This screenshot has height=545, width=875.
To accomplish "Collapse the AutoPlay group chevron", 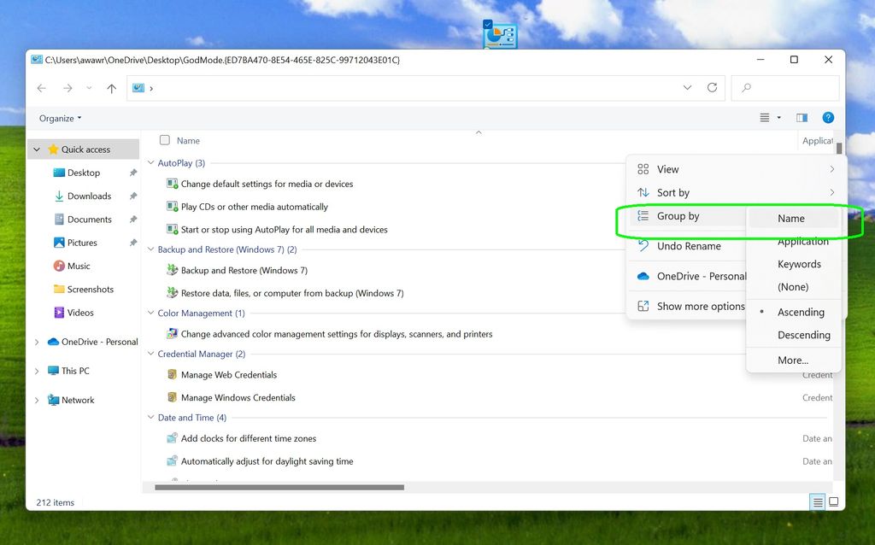I will point(150,162).
